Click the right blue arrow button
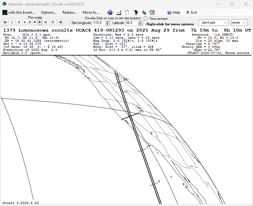 [x=60, y=22]
